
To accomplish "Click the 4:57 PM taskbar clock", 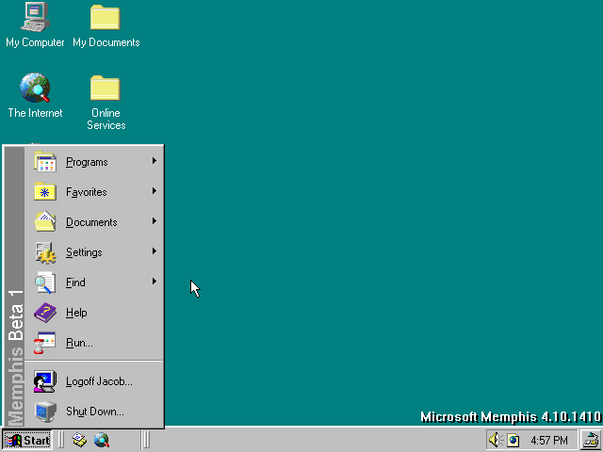I will coord(549,440).
